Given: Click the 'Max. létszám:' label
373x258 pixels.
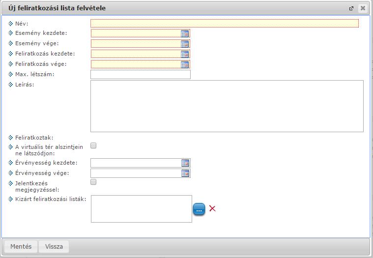Looking at the screenshot, I should pyautogui.click(x=35, y=74).
